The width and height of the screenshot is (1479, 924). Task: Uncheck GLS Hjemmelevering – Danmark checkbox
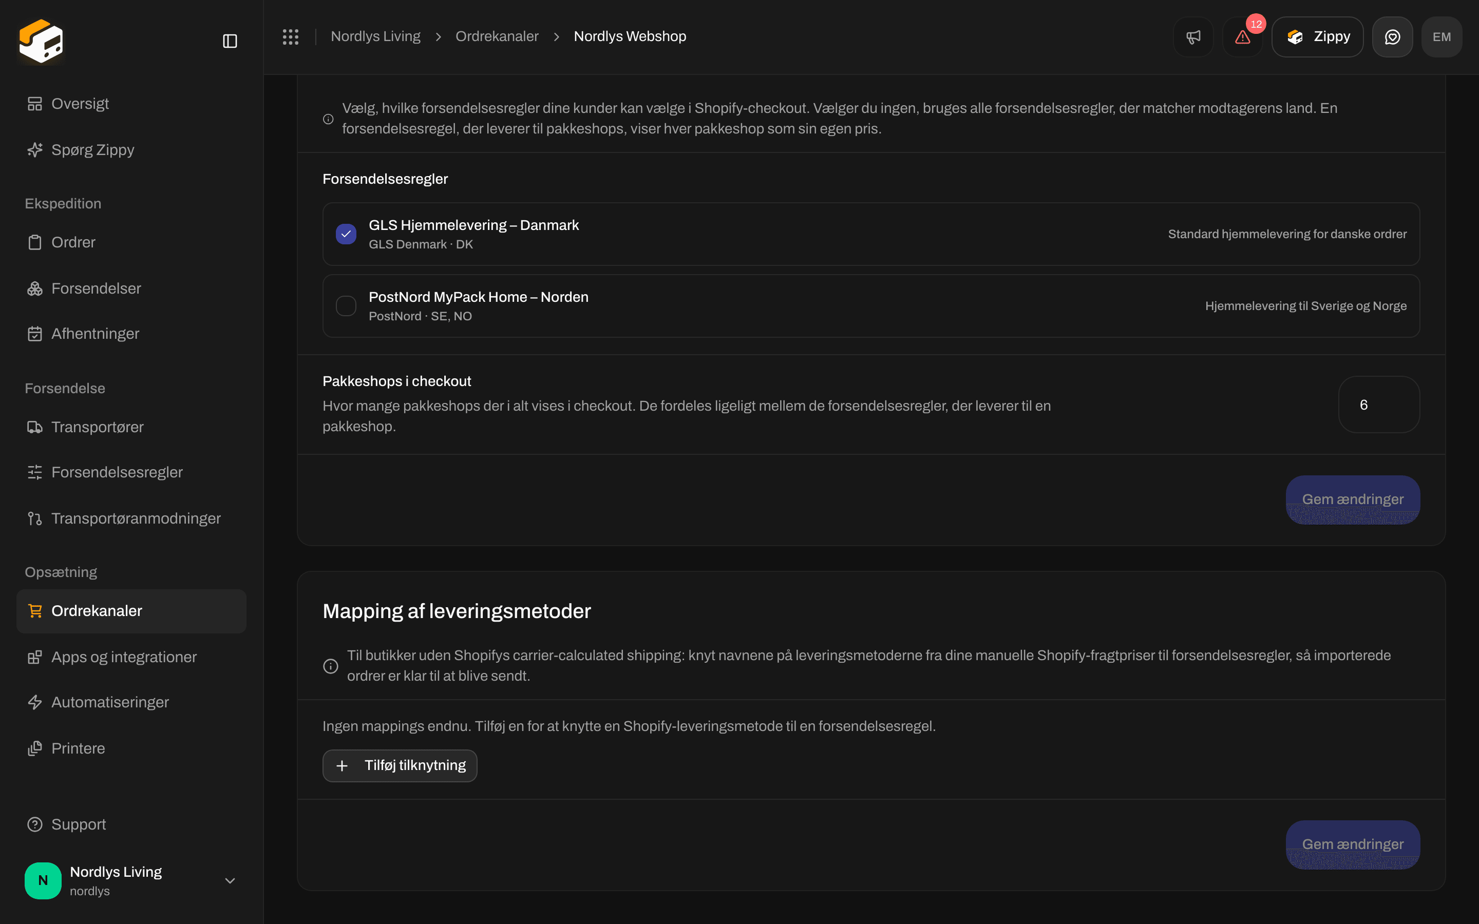(346, 234)
